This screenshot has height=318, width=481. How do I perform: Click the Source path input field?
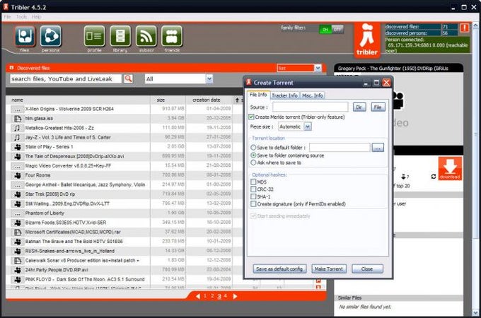(x=310, y=107)
